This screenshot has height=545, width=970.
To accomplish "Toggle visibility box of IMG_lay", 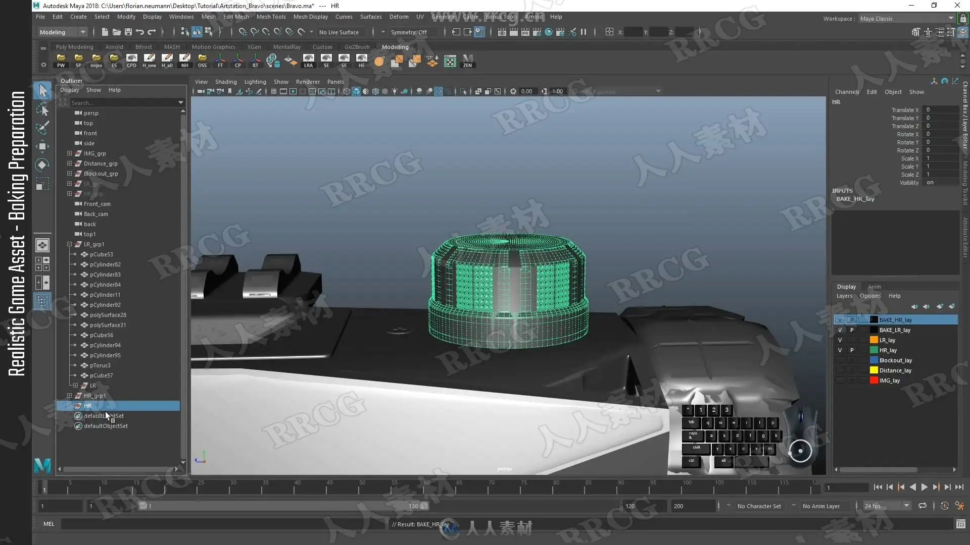I will pos(840,380).
